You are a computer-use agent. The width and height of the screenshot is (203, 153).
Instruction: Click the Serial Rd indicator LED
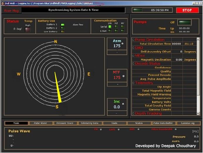(116, 27)
